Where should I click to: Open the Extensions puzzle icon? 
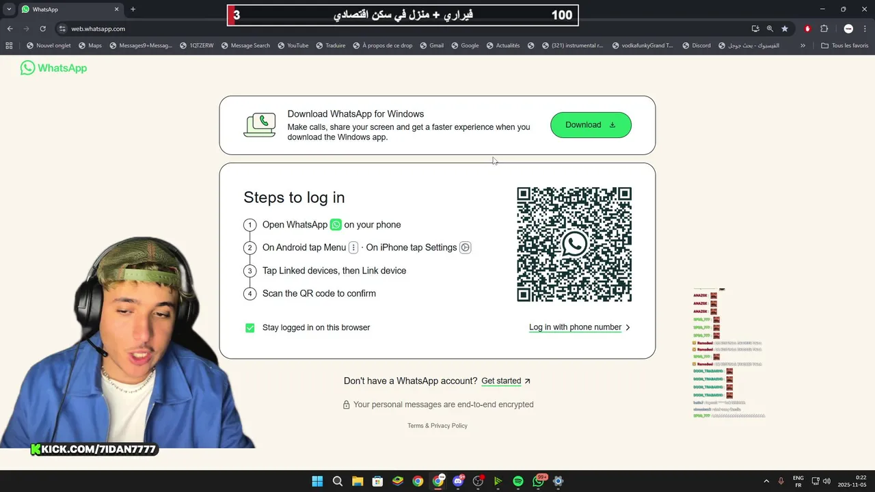tap(824, 29)
